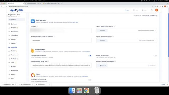Switch to Certificates, Identifiers & Profiles tab

[33, 4]
